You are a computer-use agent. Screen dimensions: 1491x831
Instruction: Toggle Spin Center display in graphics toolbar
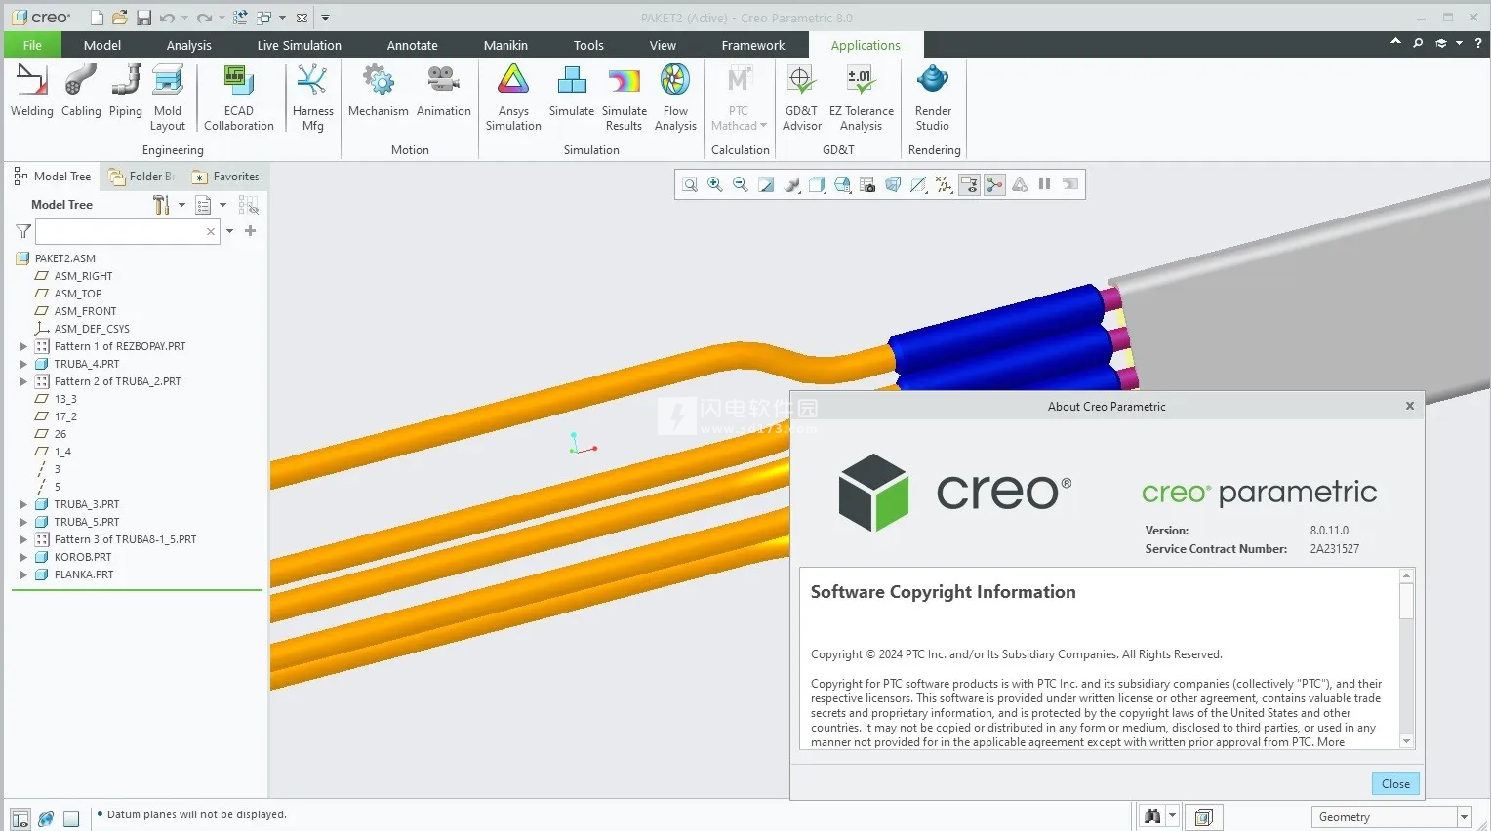(994, 184)
